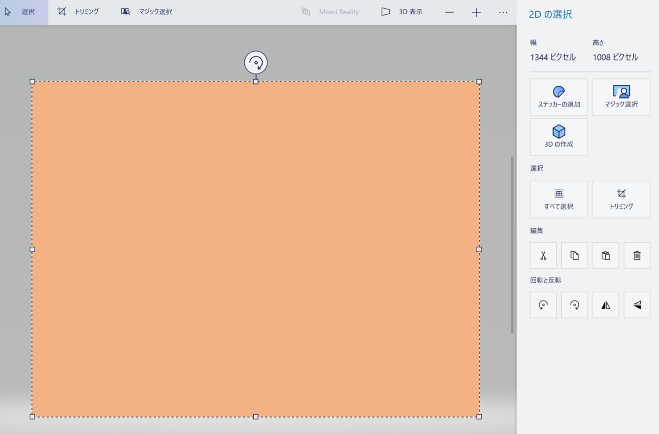Click 3D の作成 to make 3D
The height and width of the screenshot is (434, 659).
(x=559, y=137)
